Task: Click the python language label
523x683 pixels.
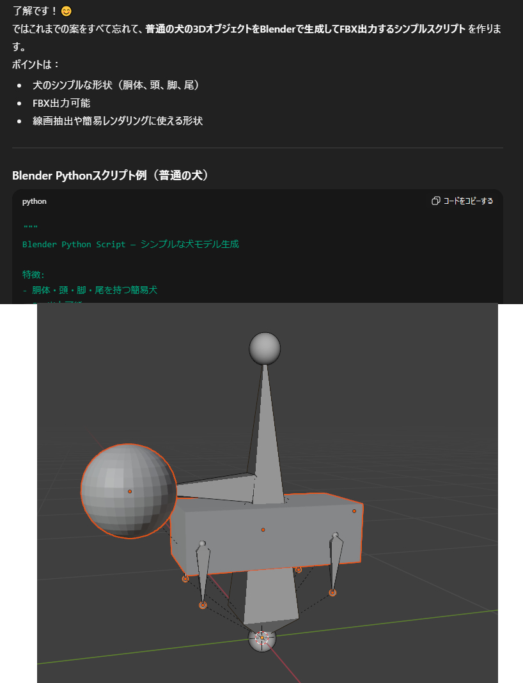Action: point(34,201)
